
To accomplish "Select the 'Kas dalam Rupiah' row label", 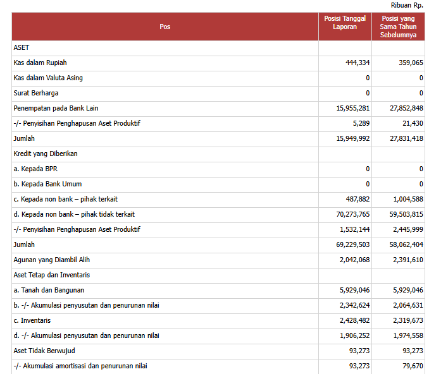I will tap(40, 63).
